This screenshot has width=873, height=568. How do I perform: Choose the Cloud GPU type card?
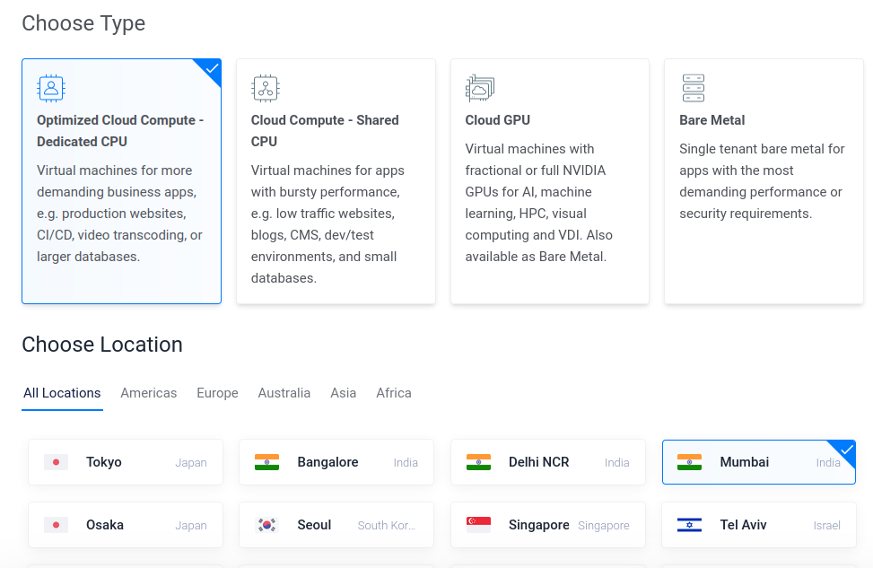tap(549, 181)
